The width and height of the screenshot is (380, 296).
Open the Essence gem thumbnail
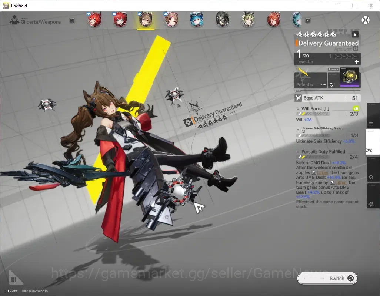click(x=350, y=77)
